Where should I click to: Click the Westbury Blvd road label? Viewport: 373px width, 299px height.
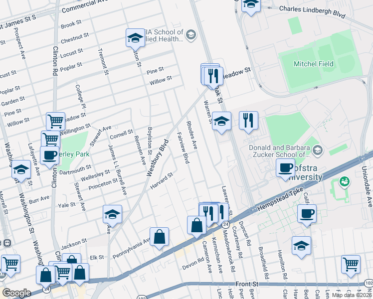tap(158, 158)
